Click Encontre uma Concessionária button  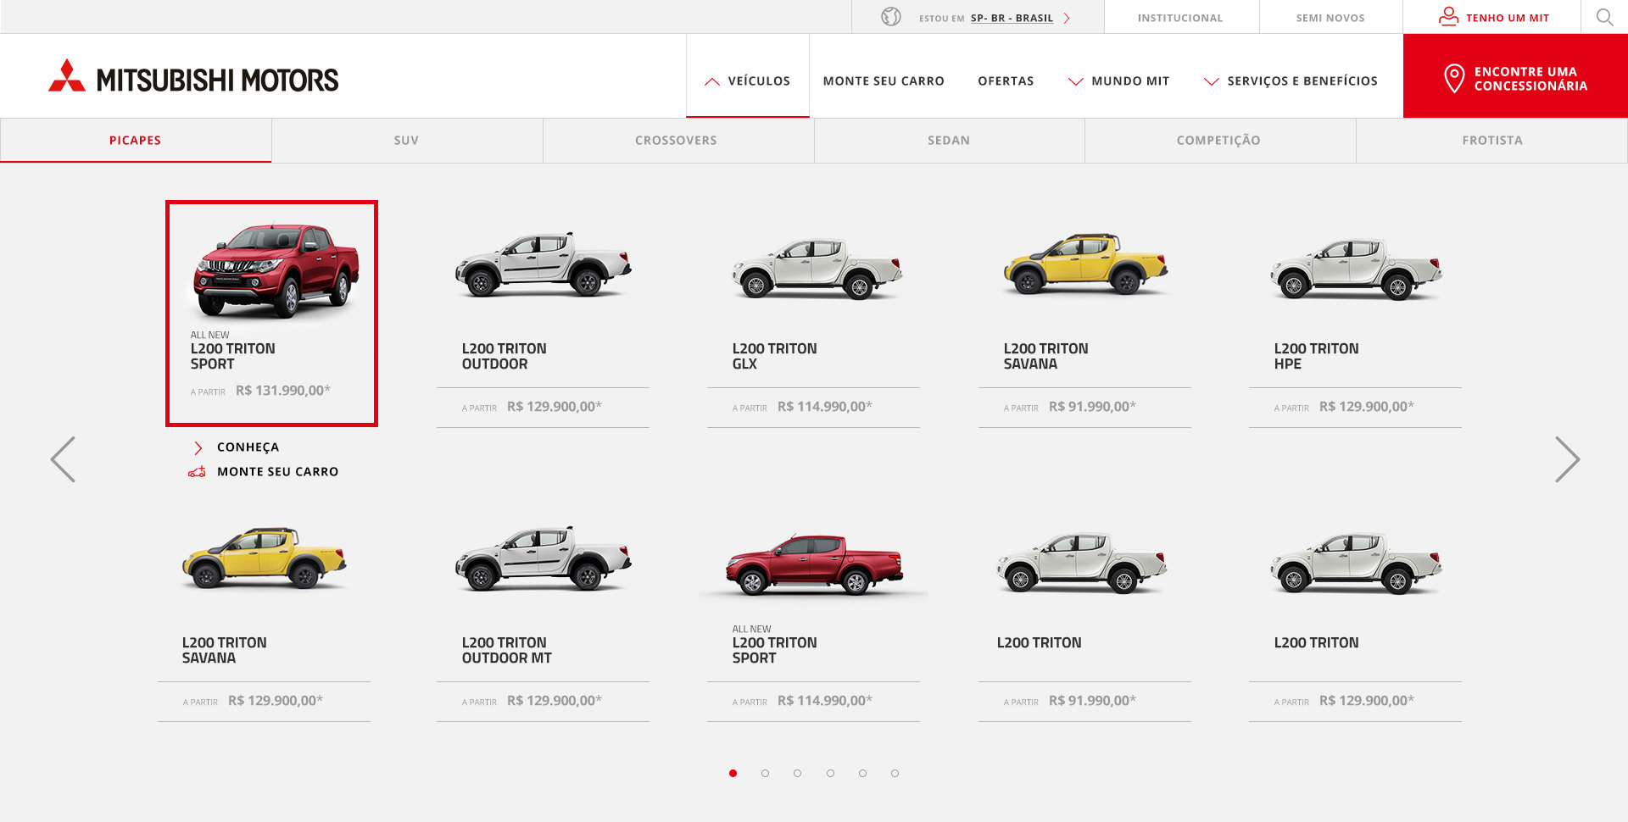[x=1515, y=75]
